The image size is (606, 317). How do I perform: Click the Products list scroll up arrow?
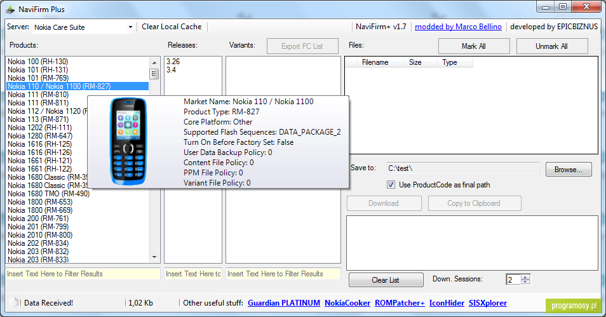coord(154,62)
